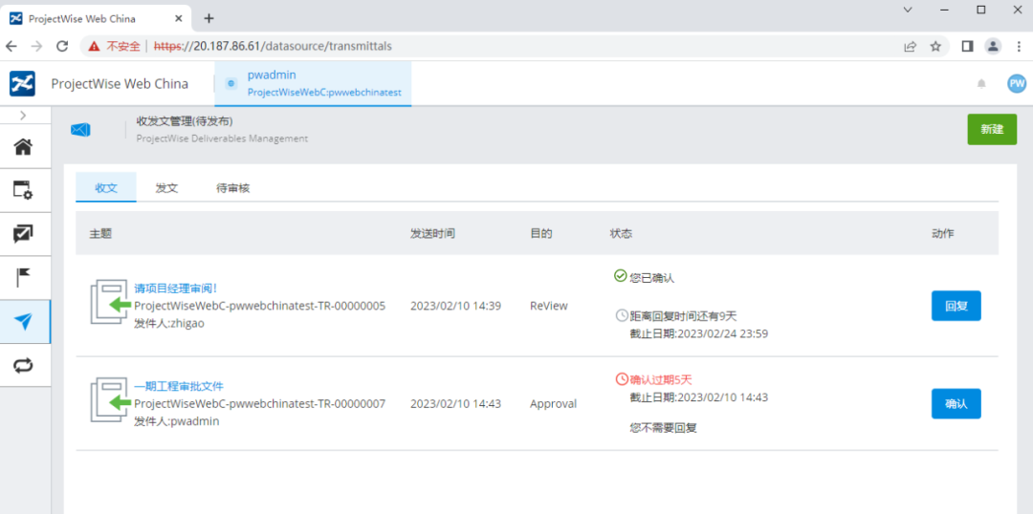
Task: Click the 回复 button
Action: [x=956, y=306]
